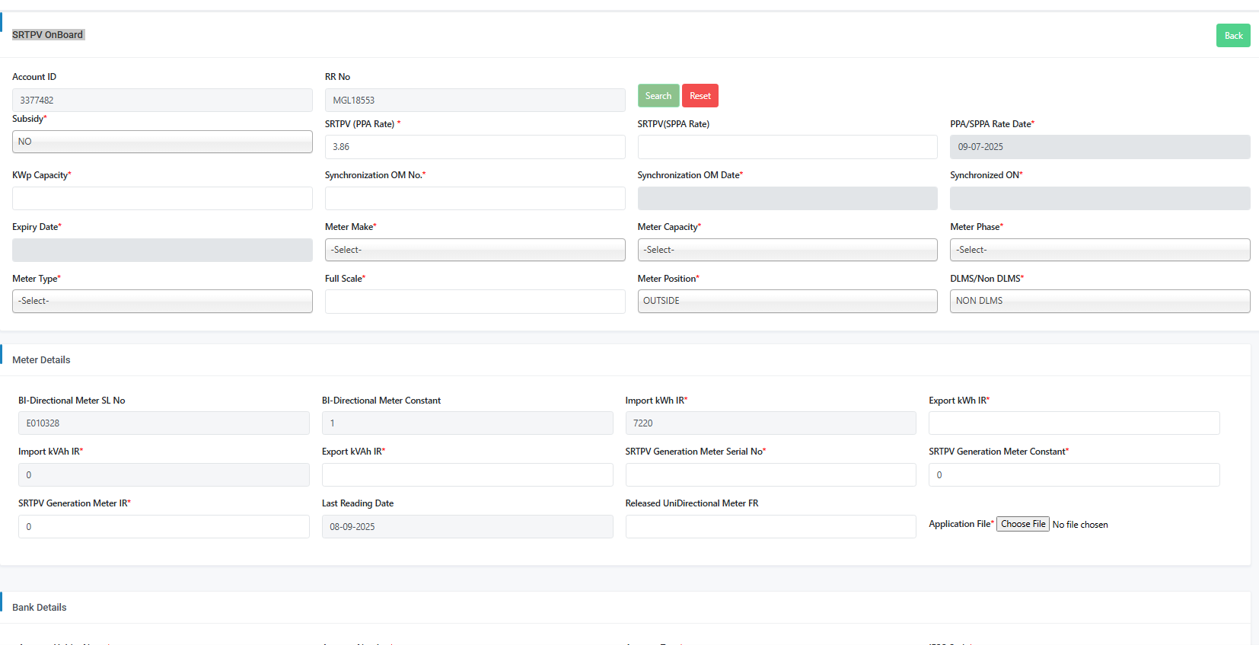This screenshot has width=1259, height=645.
Task: Open the Meter Capacity dropdown
Action: pos(787,250)
